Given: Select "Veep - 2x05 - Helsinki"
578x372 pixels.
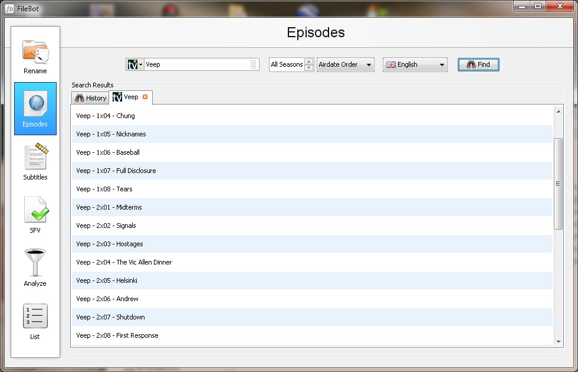Looking at the screenshot, I should coord(312,280).
